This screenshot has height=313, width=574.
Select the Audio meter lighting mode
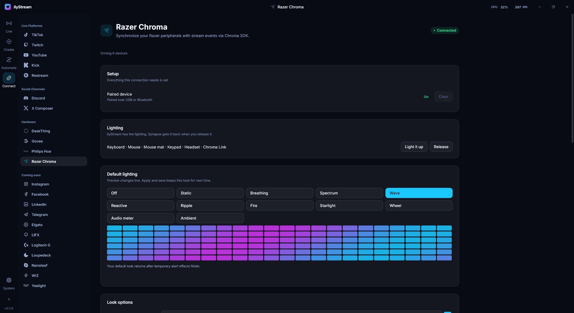[x=141, y=218]
